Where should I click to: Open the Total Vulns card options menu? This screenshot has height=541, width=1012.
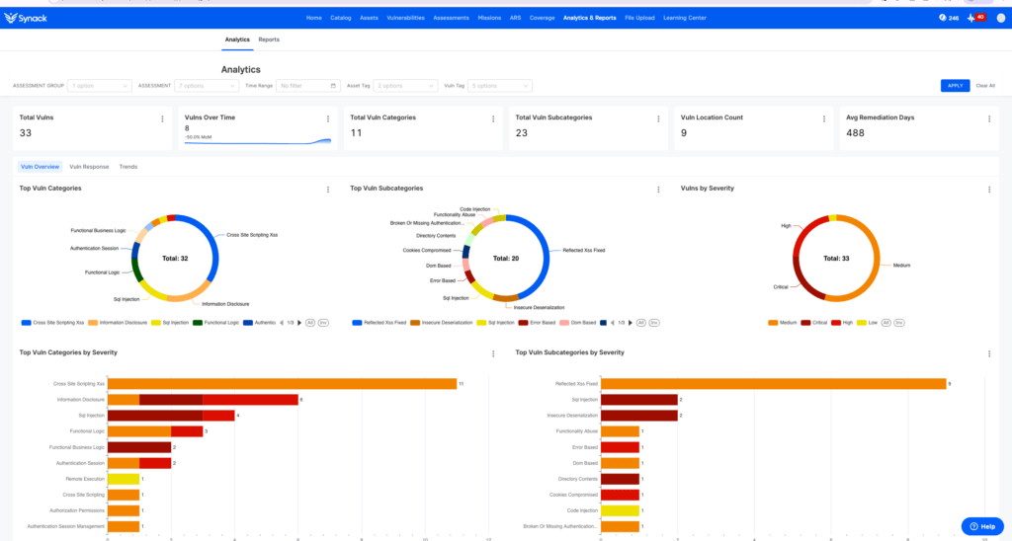tap(162, 118)
